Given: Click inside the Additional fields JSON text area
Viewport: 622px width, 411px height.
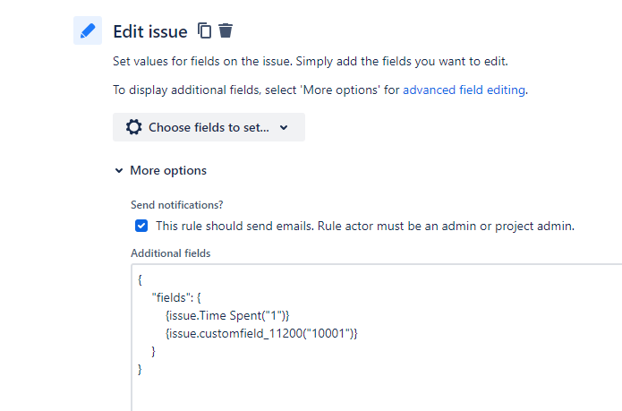Looking at the screenshot, I should click(377, 338).
